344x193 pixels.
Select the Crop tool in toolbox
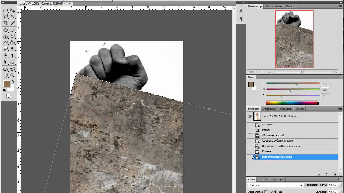[x=6, y=23]
